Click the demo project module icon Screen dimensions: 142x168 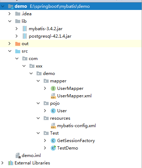click(11, 6)
